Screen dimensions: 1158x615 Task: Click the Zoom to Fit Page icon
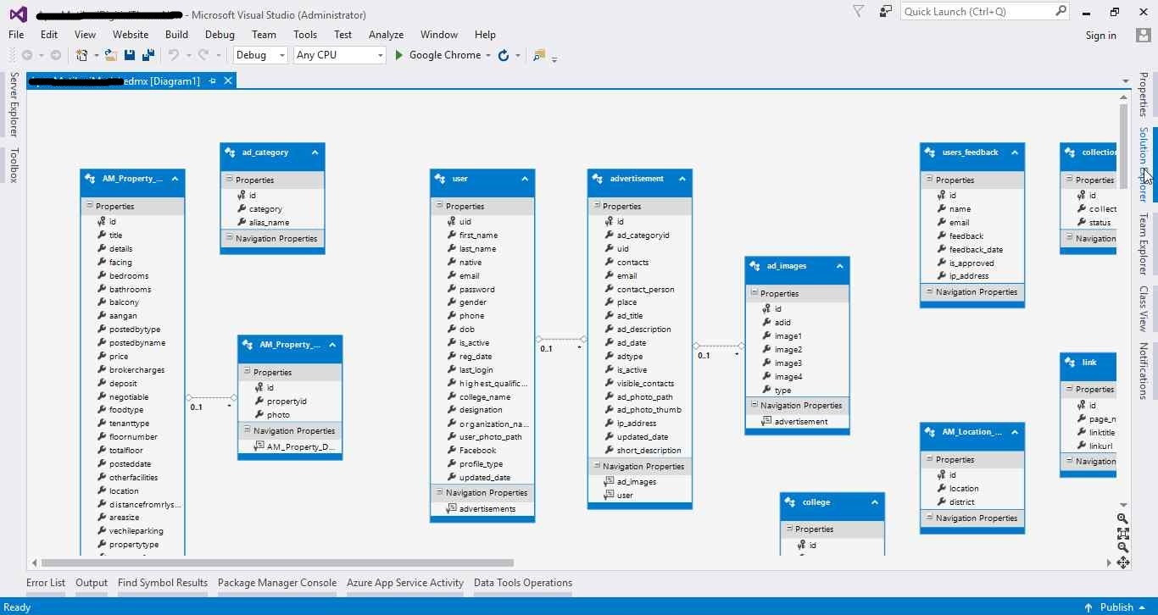pos(1122,534)
